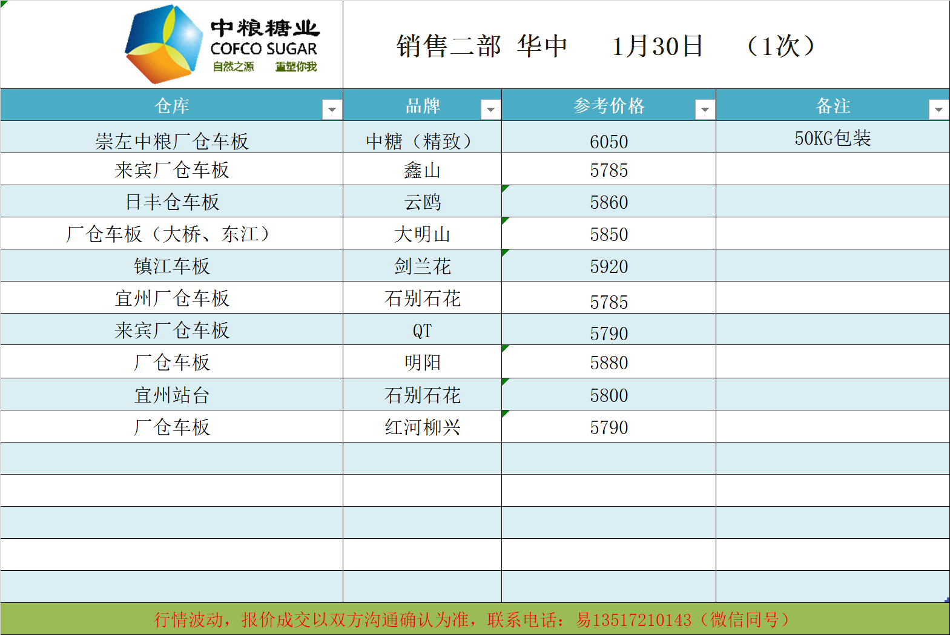Viewport: 950px width, 635px height.
Task: Open the 品牌 column filter dropdown
Action: [x=490, y=110]
